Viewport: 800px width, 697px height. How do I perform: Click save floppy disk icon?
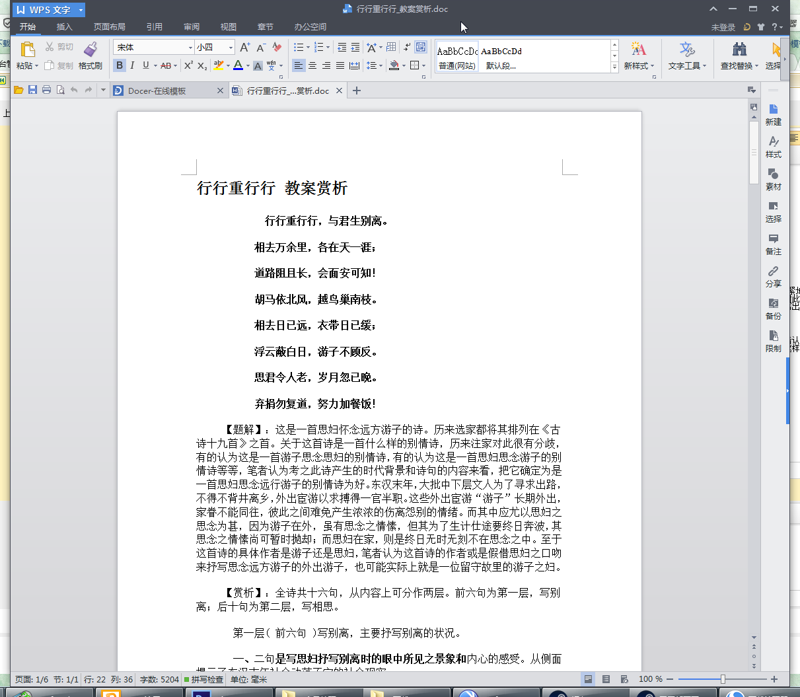click(32, 90)
